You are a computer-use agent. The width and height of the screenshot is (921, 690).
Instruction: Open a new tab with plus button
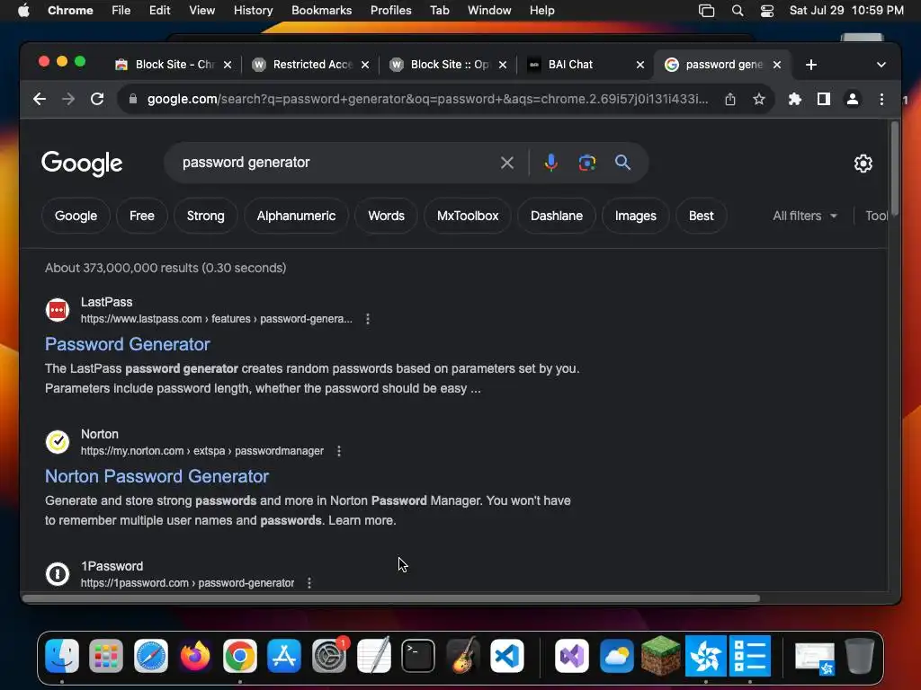(x=811, y=65)
